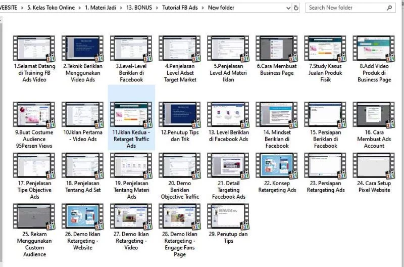Select video 6.Cara Membuat Business Page

(x=276, y=49)
